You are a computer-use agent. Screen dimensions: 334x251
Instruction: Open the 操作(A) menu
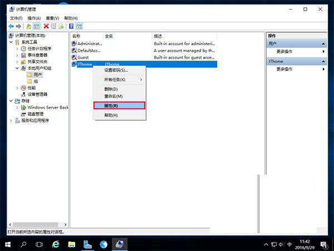(x=34, y=18)
